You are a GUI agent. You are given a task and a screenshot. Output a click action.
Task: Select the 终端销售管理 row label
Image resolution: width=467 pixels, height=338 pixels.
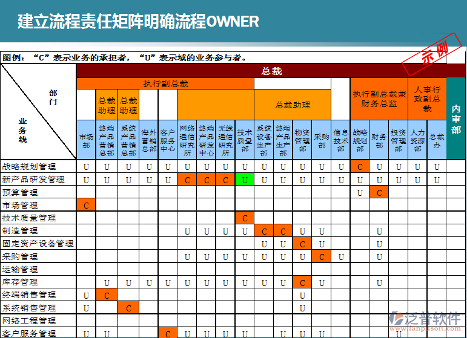pyautogui.click(x=29, y=295)
